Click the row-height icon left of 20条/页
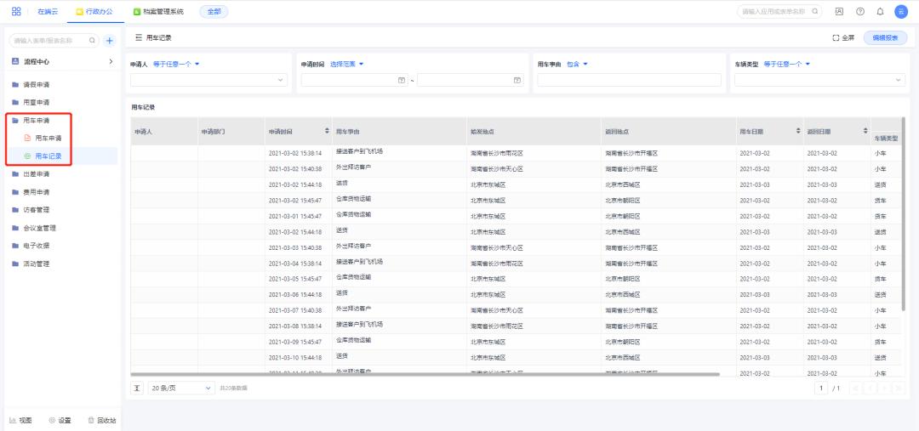Image resolution: width=919 pixels, height=431 pixels. (136, 388)
